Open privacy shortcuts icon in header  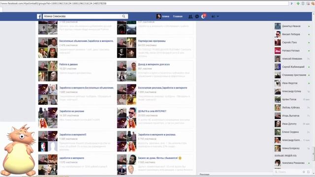213,16
